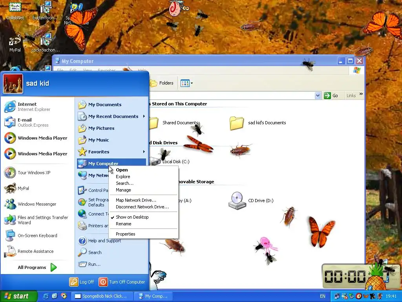The height and width of the screenshot is (302, 402).
Task: Select Manage in context menu
Action: click(143, 190)
